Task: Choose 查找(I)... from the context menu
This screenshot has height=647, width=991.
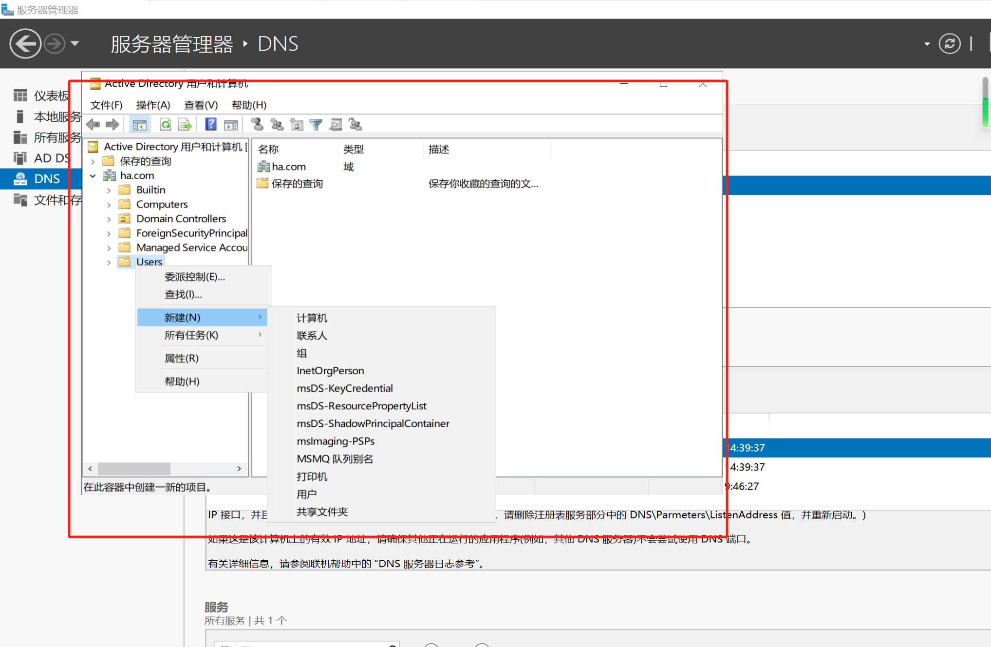Action: [x=203, y=294]
